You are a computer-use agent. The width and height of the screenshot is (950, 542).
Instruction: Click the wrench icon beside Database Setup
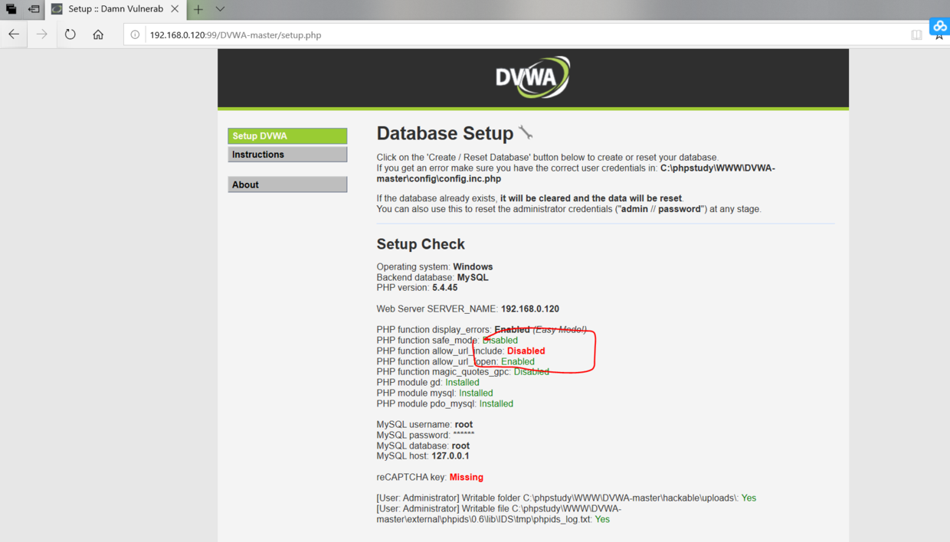tap(526, 132)
